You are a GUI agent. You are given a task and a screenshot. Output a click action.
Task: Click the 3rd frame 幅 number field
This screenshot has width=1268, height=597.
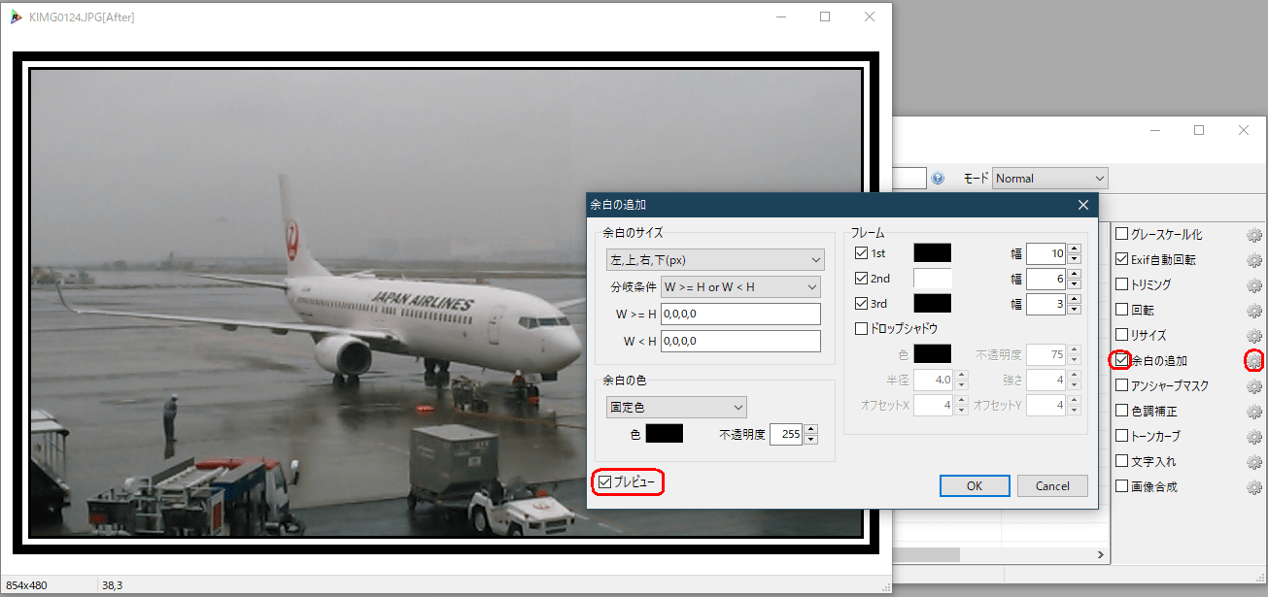coord(1046,304)
